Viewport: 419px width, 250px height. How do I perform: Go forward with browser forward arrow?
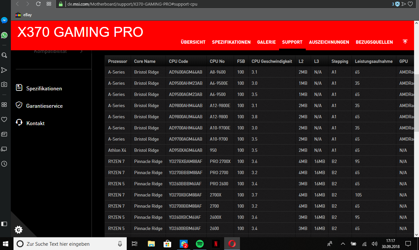(28, 4)
